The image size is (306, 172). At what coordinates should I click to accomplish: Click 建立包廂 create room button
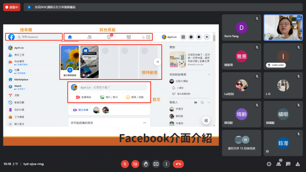click(81, 110)
